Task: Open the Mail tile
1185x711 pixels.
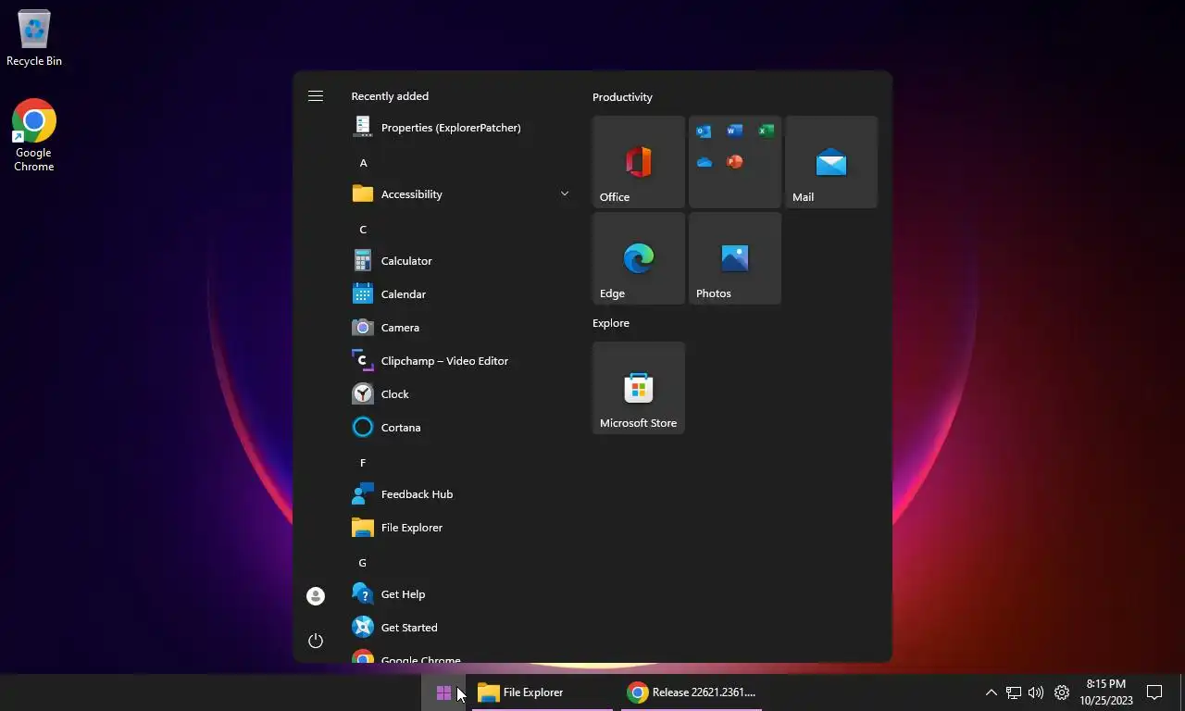Action: pyautogui.click(x=831, y=162)
